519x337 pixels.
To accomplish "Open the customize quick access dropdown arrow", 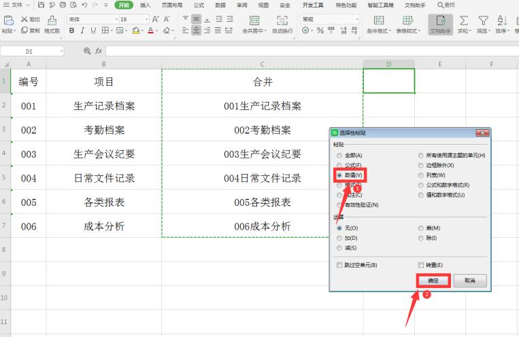I will (x=106, y=5).
